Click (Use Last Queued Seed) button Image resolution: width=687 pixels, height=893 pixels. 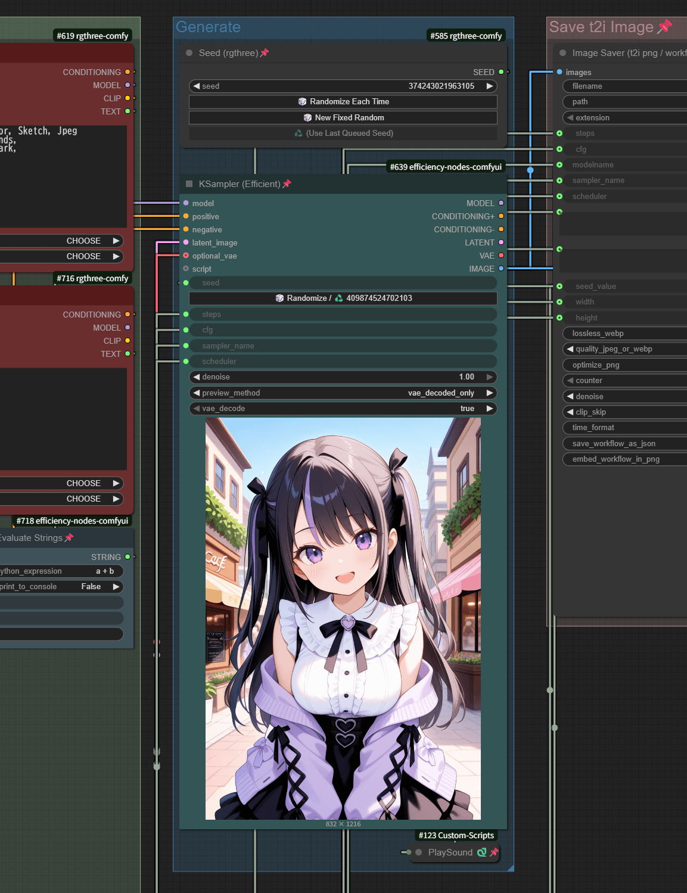(343, 133)
